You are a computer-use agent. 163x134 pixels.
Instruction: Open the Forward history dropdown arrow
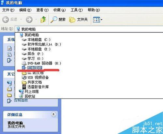(x=36, y=20)
